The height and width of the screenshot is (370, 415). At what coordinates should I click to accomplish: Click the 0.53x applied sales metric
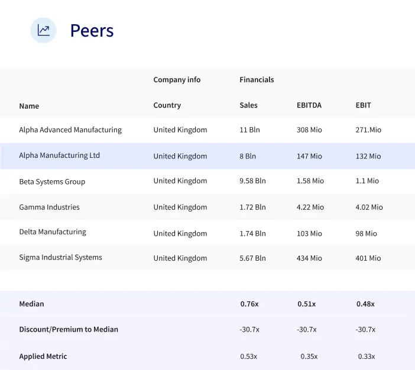[x=248, y=357]
